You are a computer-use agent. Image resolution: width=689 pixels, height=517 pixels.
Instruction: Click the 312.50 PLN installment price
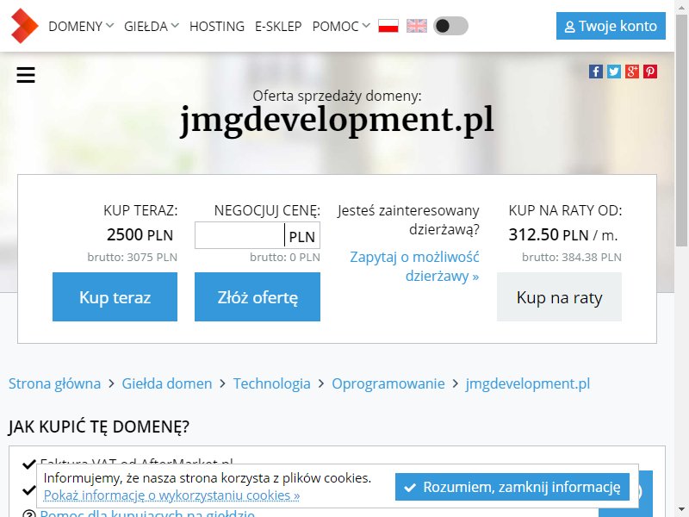click(563, 234)
